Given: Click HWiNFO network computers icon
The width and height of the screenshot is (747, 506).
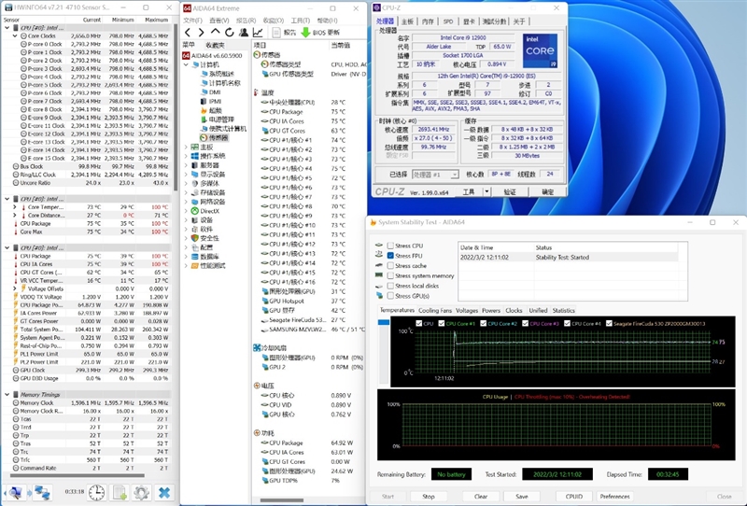Looking at the screenshot, I should 42,493.
